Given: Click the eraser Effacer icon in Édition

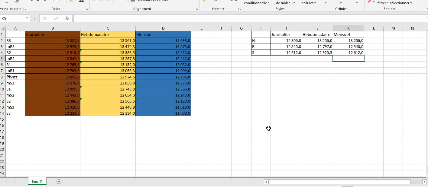Looking at the screenshot, I should 369,2.
